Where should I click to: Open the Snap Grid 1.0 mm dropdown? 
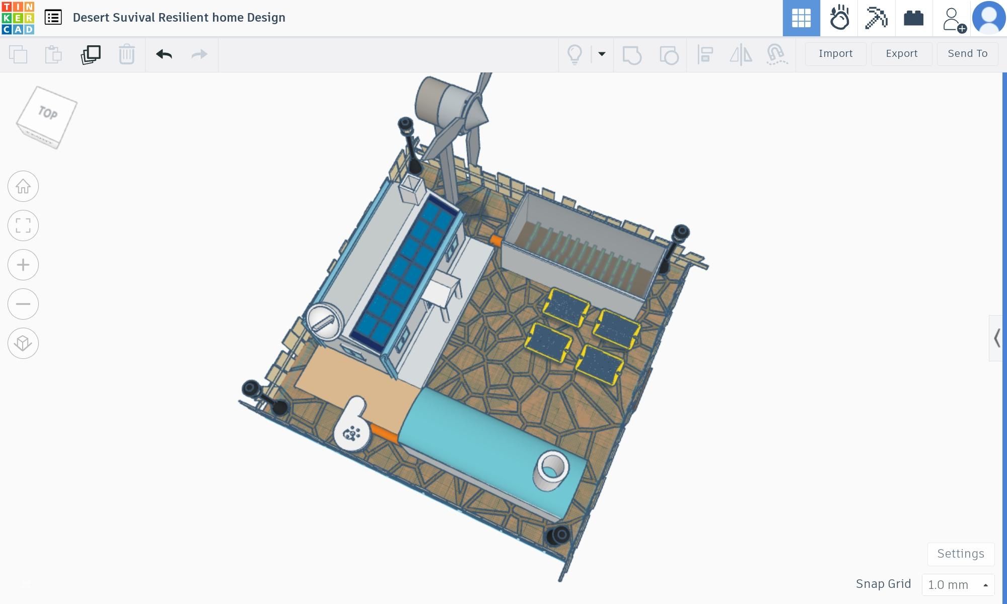click(958, 585)
